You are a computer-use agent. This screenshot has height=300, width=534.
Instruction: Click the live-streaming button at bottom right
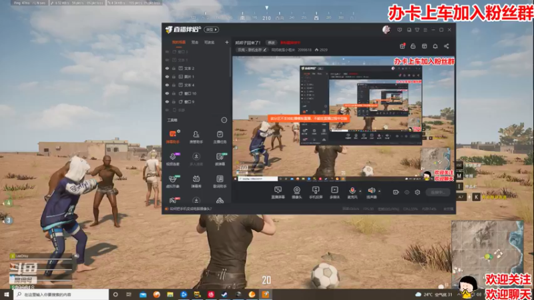click(438, 192)
